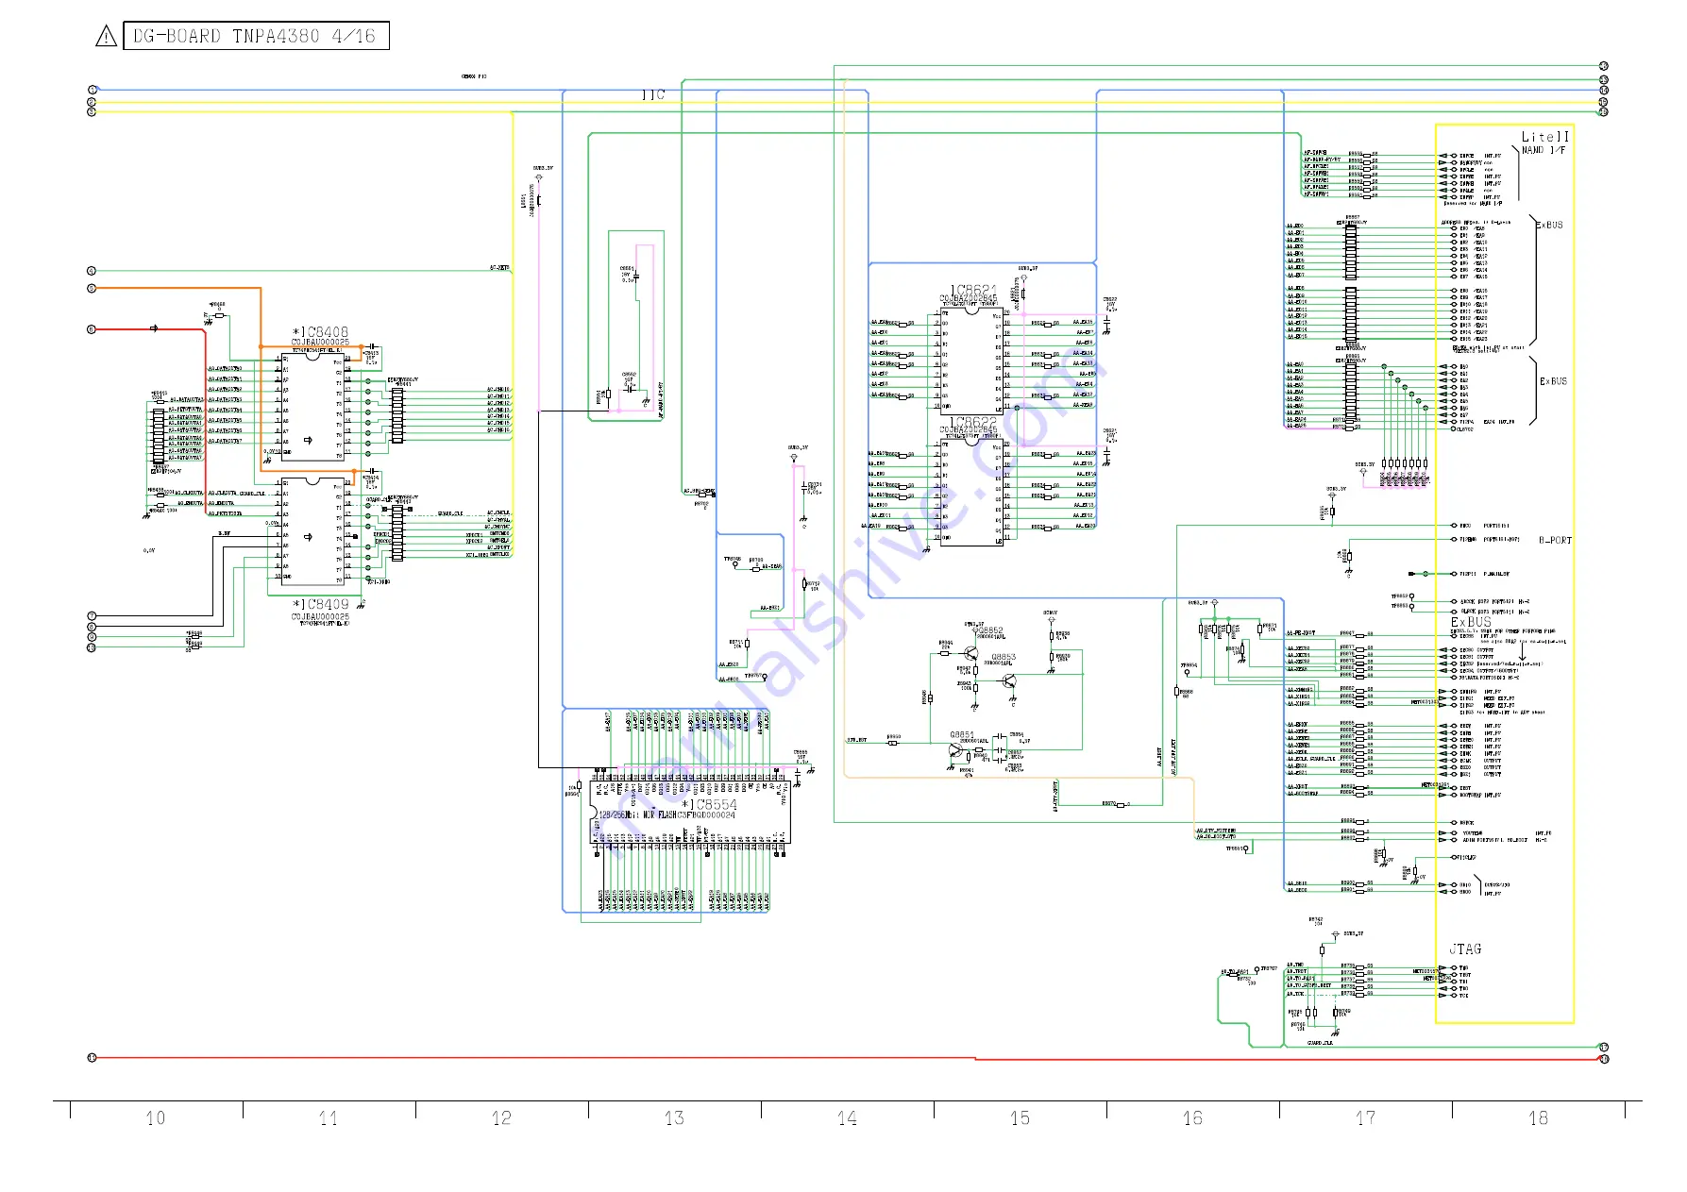
Task: Click the Q8851 transistor symbol
Action: [954, 751]
